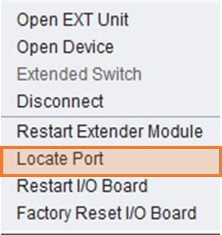Restart the I/O board
The width and height of the screenshot is (222, 235).
(x=110, y=186)
